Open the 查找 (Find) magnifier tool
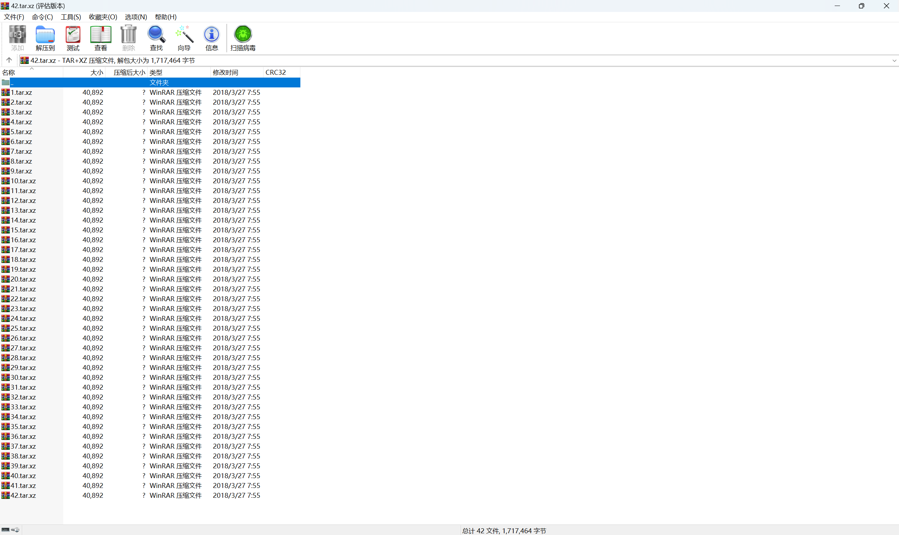The image size is (899, 535). click(x=156, y=38)
